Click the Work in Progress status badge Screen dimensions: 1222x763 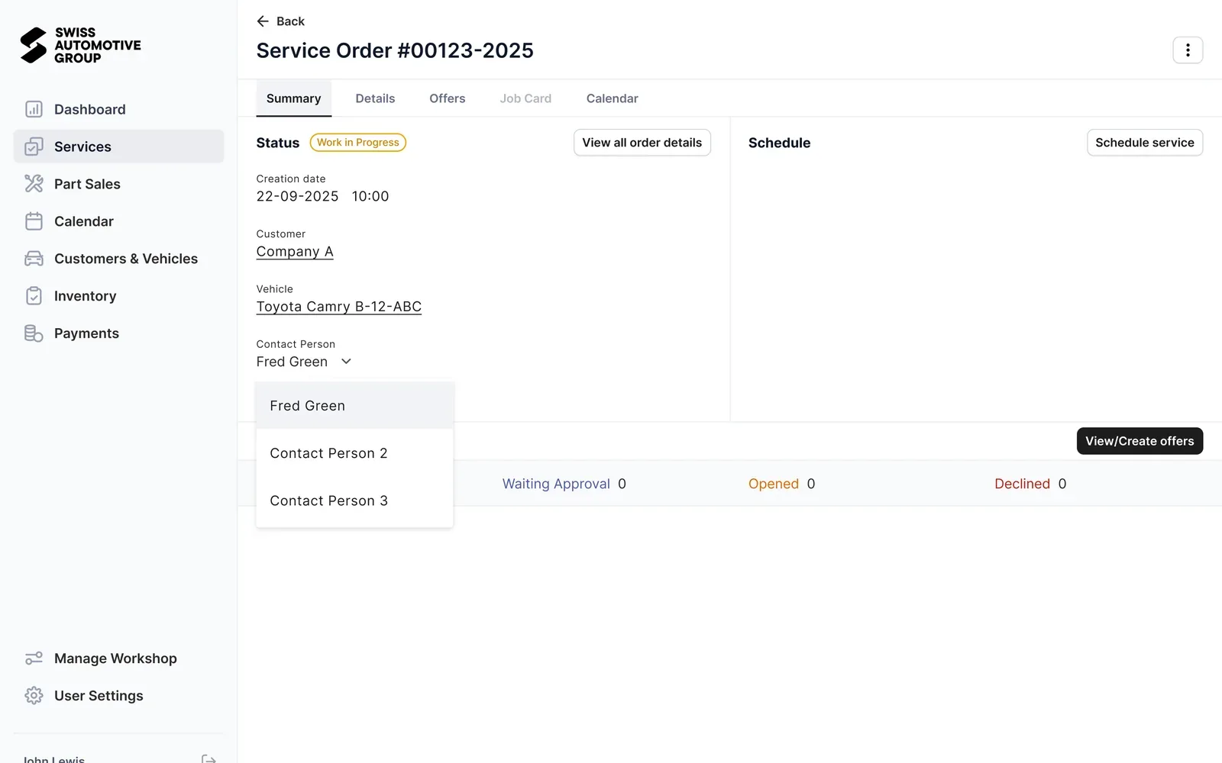click(357, 143)
